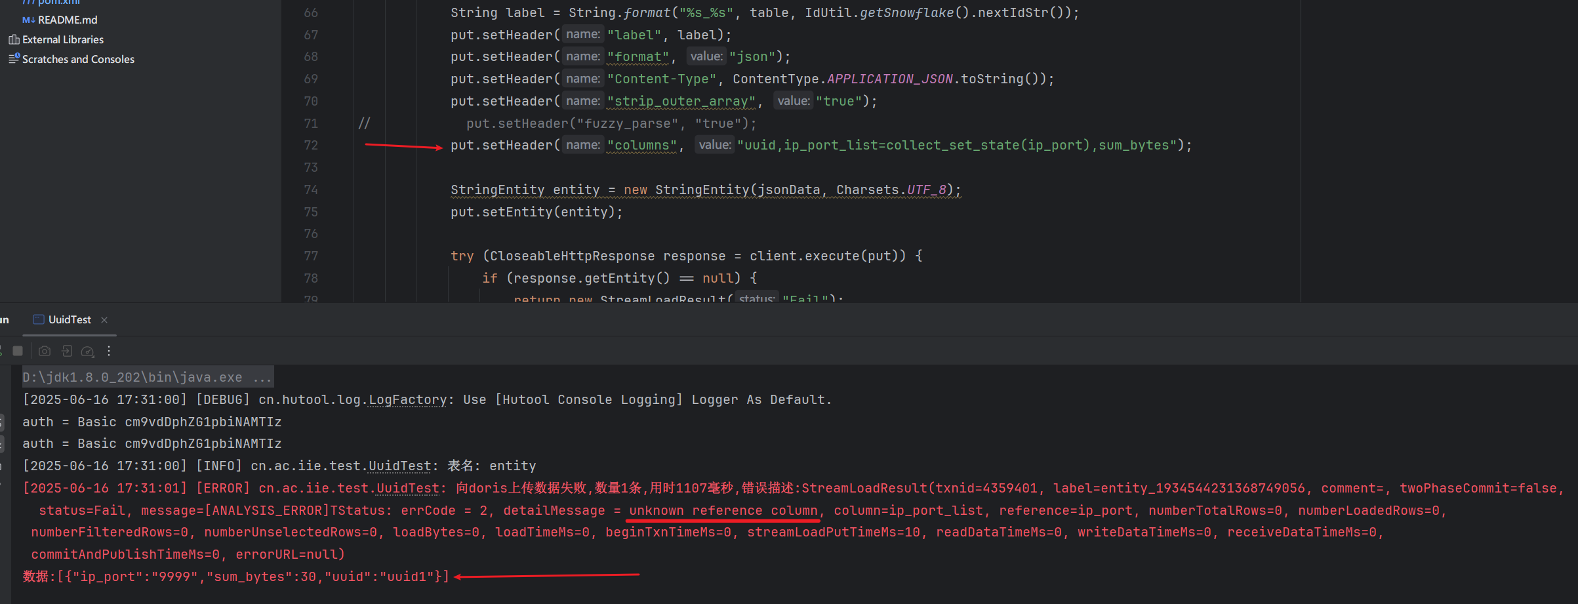This screenshot has height=604, width=1578.
Task: Expand External Libraries in project tree
Action: click(x=62, y=39)
